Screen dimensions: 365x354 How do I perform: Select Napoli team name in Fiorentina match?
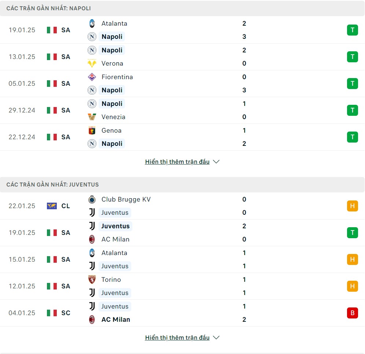112,90
